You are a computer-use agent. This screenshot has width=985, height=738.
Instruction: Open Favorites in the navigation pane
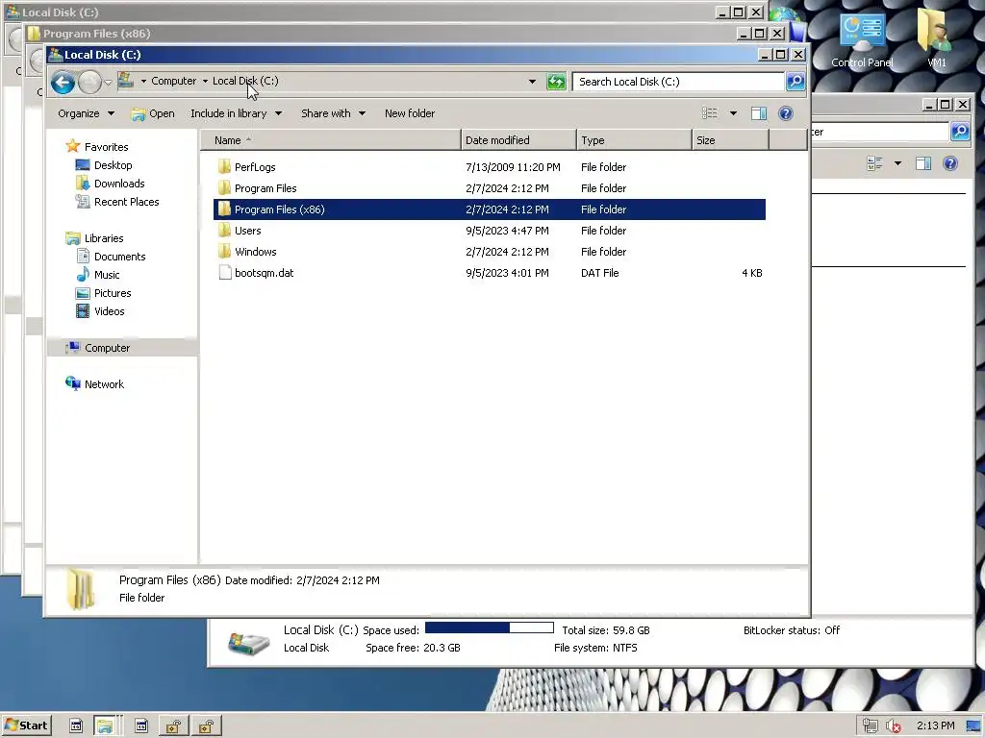click(106, 147)
